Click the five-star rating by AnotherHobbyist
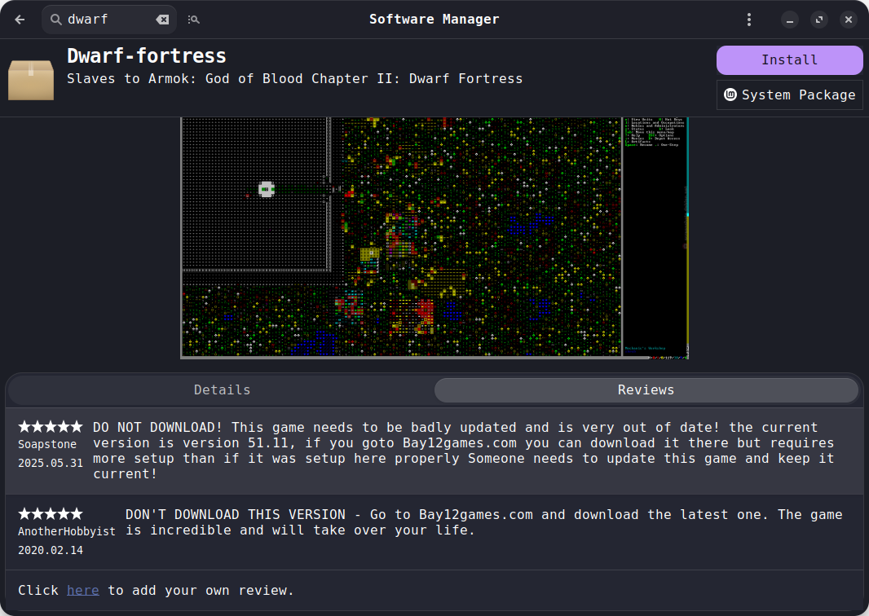The width and height of the screenshot is (869, 616). (50, 513)
